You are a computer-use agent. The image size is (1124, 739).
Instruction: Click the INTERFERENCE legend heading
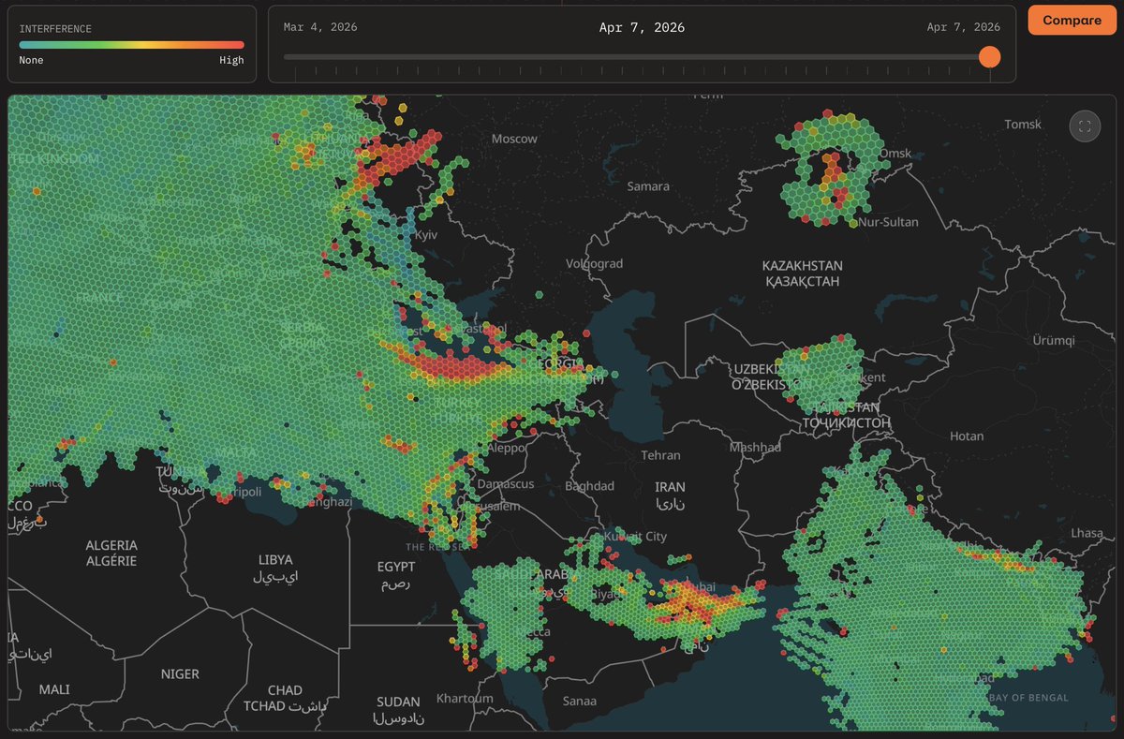pyautogui.click(x=55, y=29)
